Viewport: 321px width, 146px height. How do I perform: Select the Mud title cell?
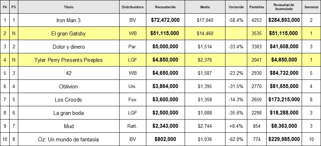click(69, 126)
